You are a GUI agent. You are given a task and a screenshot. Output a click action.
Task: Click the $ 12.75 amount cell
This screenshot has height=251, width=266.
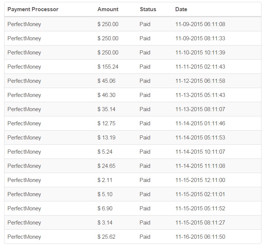click(x=106, y=123)
